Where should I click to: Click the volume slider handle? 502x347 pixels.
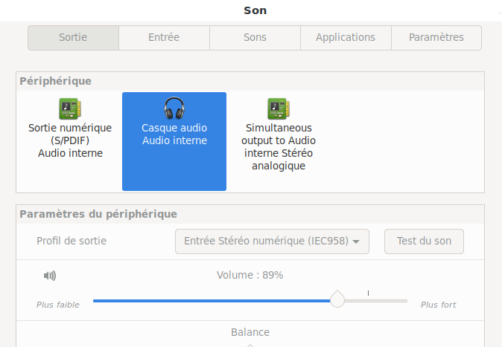click(x=337, y=299)
